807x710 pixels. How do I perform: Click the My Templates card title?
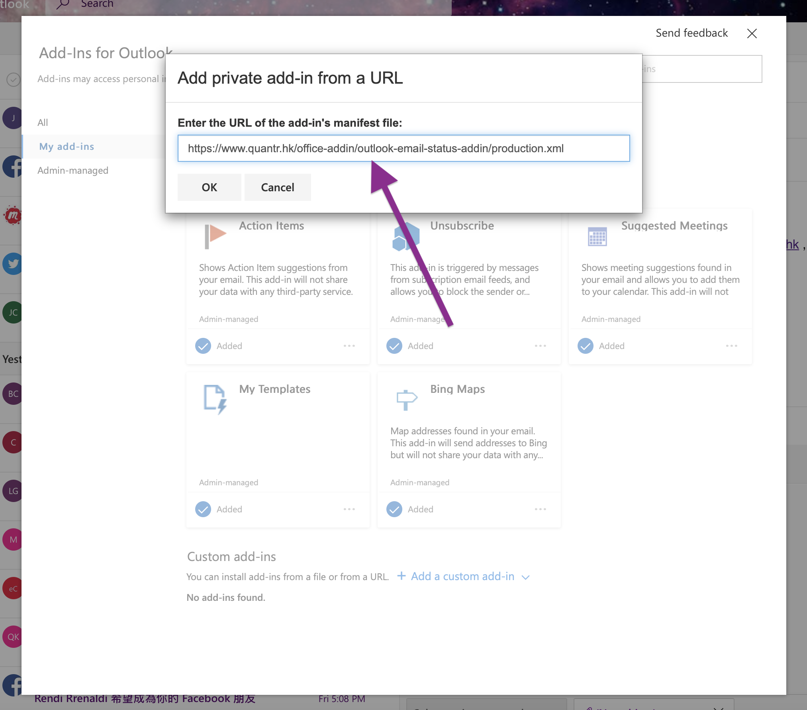pos(275,389)
